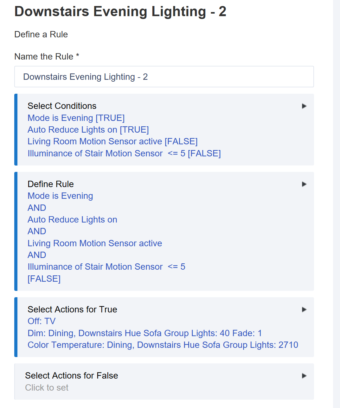The width and height of the screenshot is (340, 408).
Task: Click 'Click to set' for False actions
Action: (47, 388)
